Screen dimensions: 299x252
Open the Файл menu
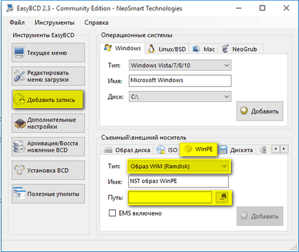point(17,23)
